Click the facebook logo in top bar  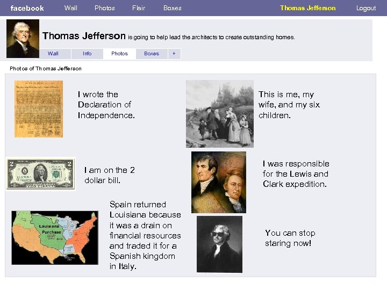click(27, 8)
